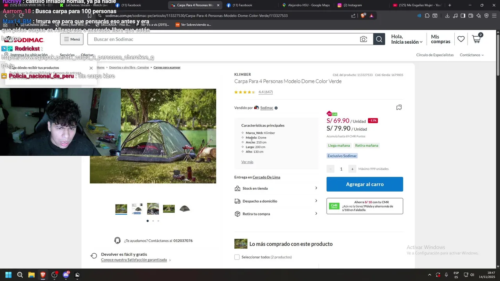500x281 pixels.
Task: Toggle the browser sidebar panel icon
Action: point(463,16)
